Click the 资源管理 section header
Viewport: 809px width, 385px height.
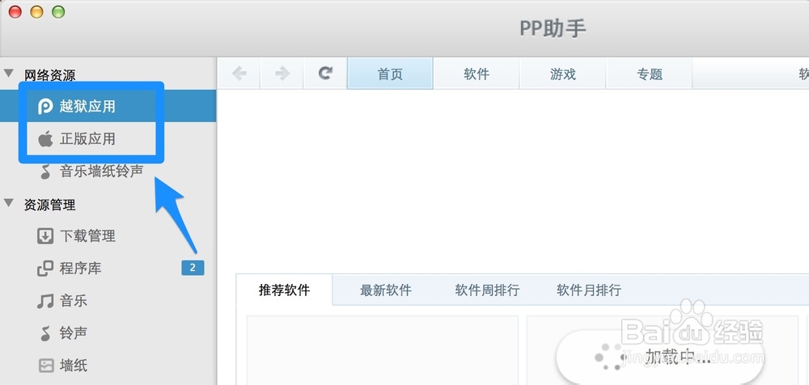coord(49,205)
